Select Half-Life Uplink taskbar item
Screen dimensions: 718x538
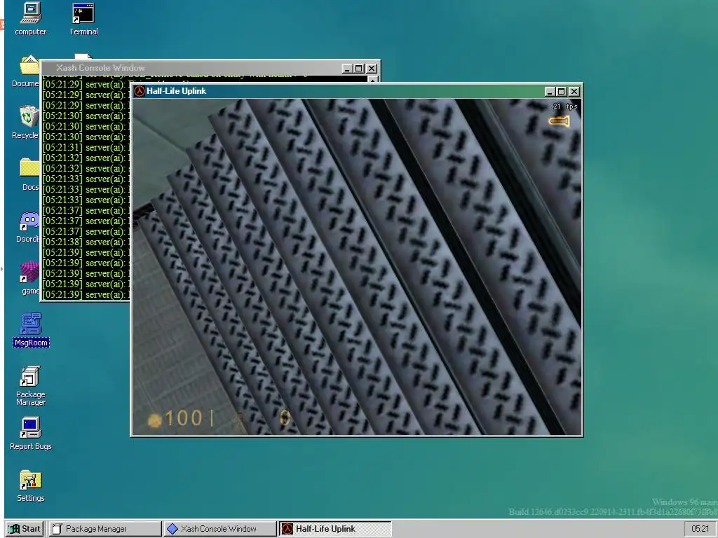[335, 528]
